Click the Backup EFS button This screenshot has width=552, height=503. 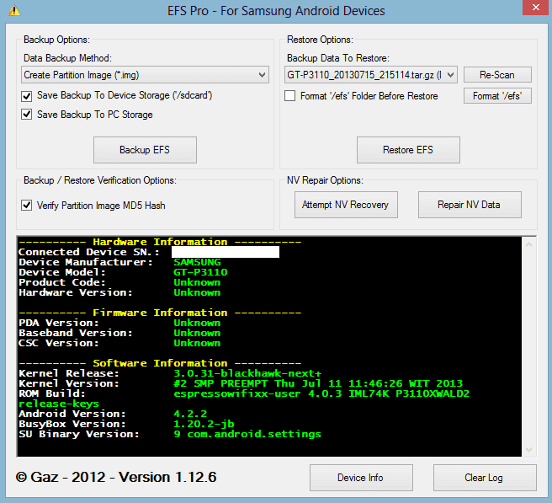pyautogui.click(x=145, y=150)
